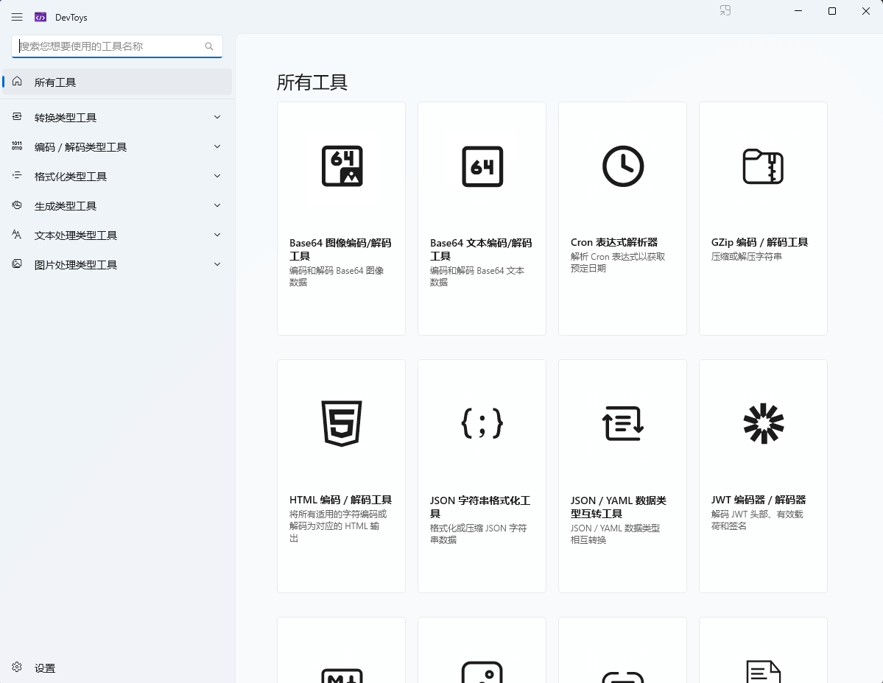
Task: Click the Markdown icon in bottom row
Action: [x=342, y=675]
